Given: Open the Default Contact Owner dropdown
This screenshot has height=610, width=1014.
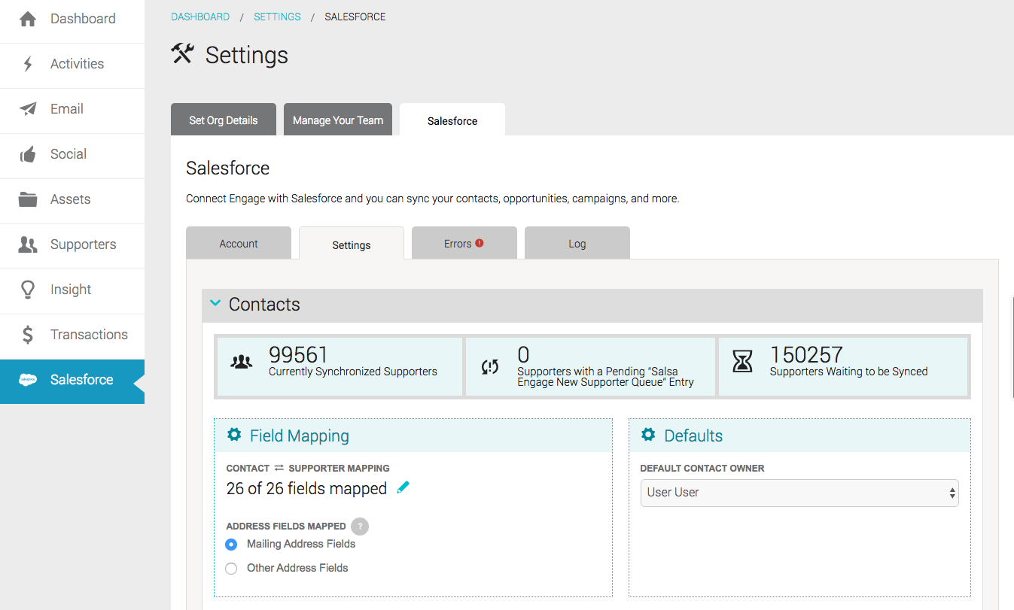Looking at the screenshot, I should [x=799, y=493].
